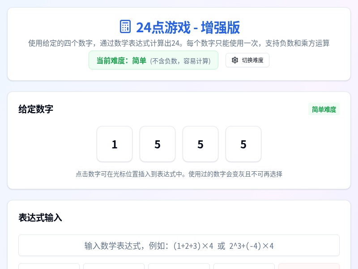This screenshot has width=358, height=269.
Task: Select the middle number 5 card
Action: pos(200,144)
